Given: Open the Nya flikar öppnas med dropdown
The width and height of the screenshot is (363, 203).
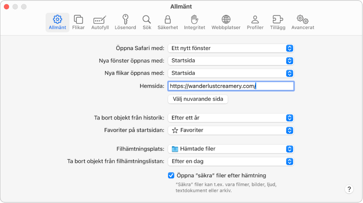Looking at the screenshot, I should 230,73.
